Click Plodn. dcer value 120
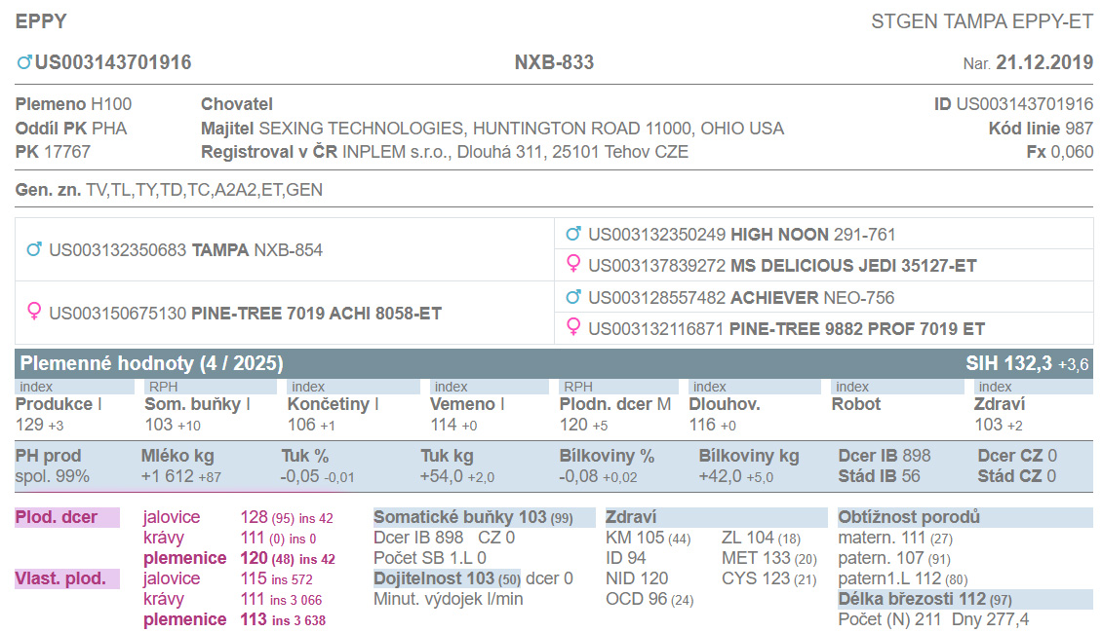Screen dimensions: 1102x633 (573, 425)
